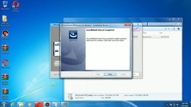
Task: Sort by the Type column header
Action: 144,33
